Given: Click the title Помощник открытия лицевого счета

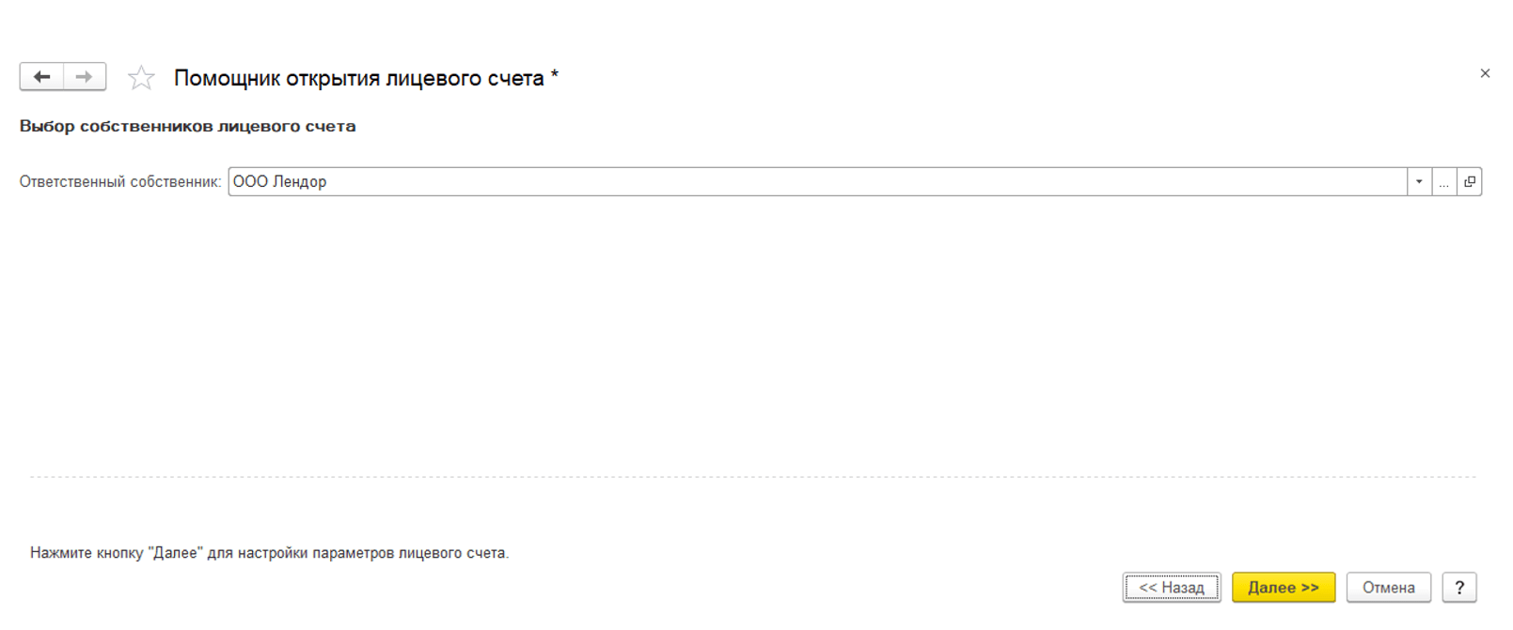Looking at the screenshot, I should pos(358,78).
